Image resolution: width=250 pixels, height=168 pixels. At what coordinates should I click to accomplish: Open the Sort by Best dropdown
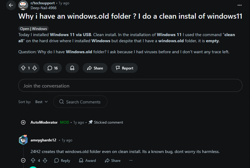click(42, 102)
